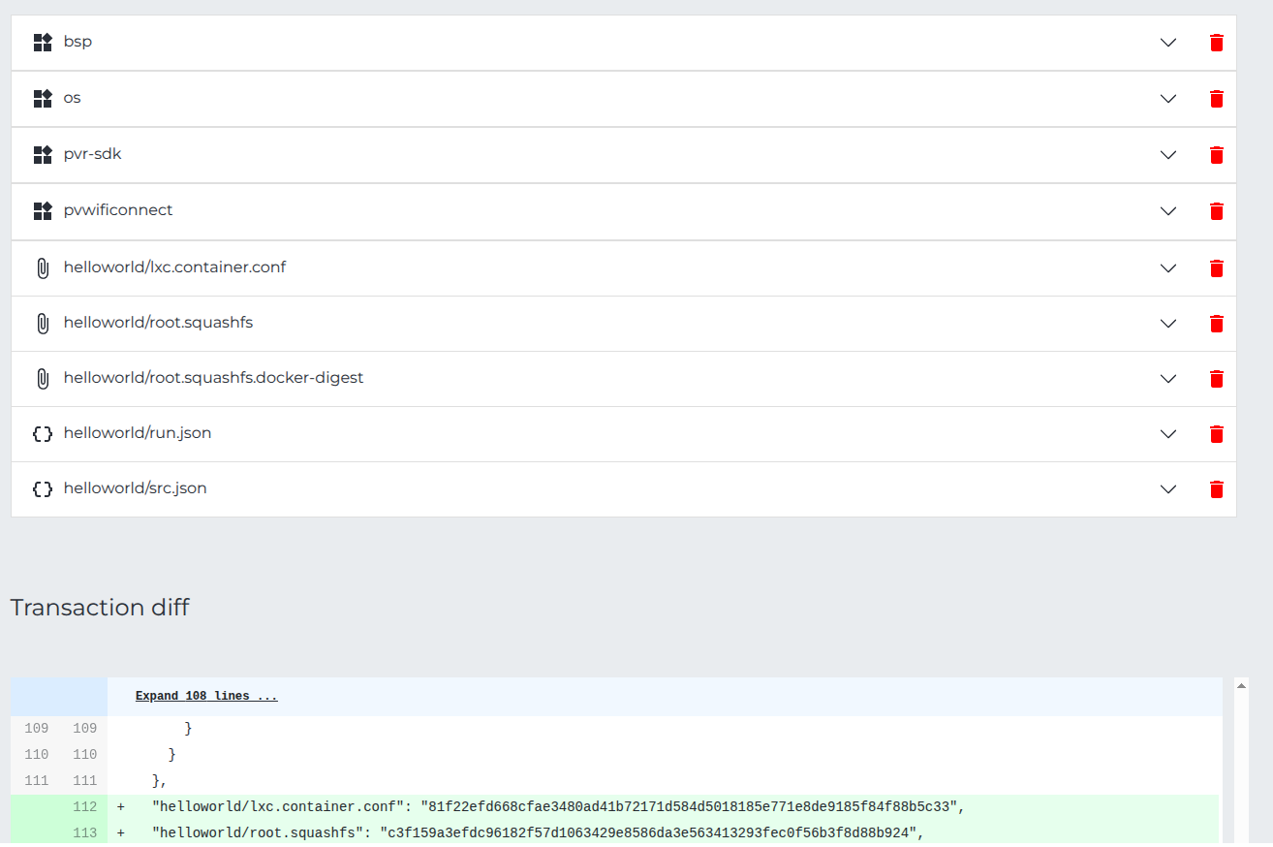Click the package icon next to bsp

(x=42, y=43)
